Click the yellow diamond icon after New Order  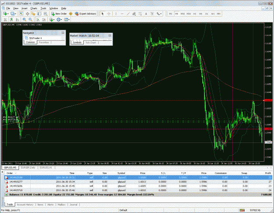point(71,14)
